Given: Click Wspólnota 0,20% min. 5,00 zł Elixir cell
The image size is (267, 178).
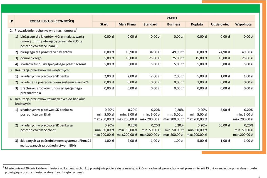Looking at the screenshot, I should point(243,114).
